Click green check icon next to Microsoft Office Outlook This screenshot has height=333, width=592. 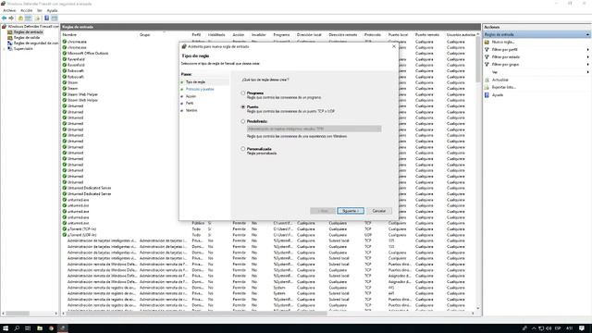65,54
